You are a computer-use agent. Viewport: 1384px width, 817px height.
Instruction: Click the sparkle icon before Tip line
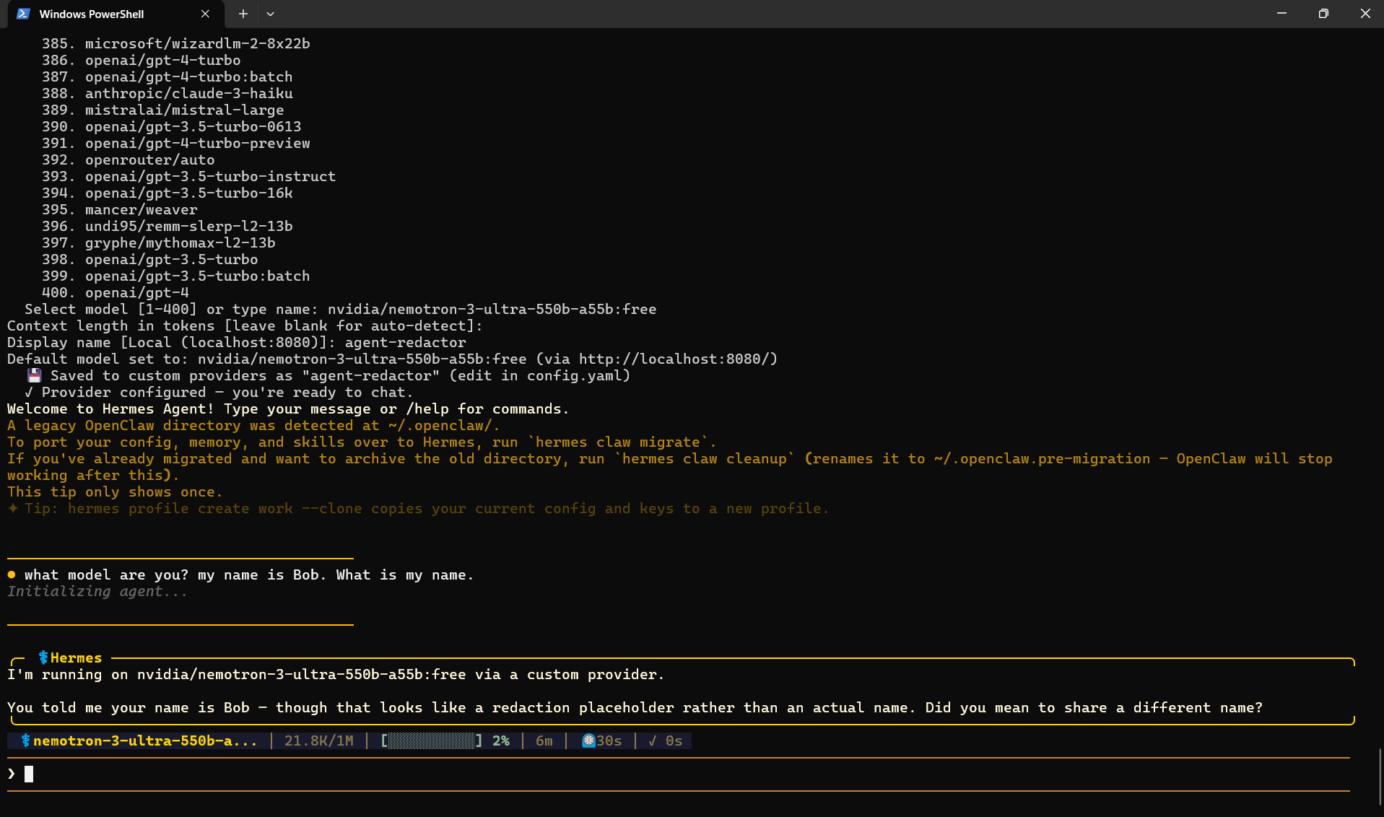13,508
